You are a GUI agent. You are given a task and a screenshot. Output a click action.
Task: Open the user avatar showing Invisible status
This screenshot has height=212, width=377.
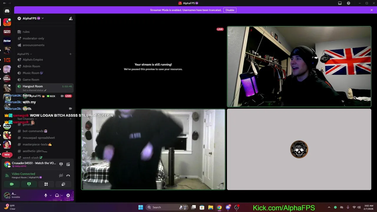(7, 195)
